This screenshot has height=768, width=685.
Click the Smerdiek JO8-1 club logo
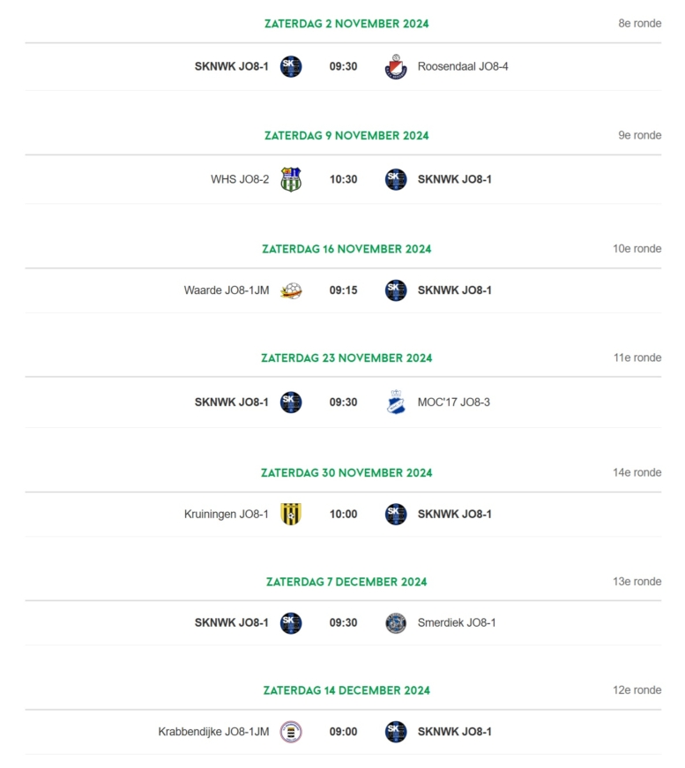[395, 623]
